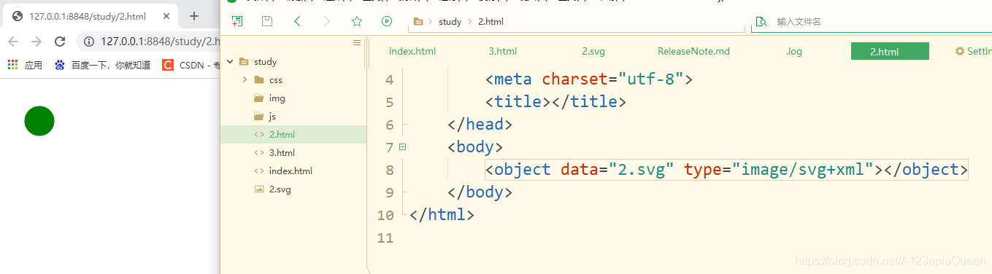Click the closing head tag on line 6
This screenshot has height=274, width=992.
(x=480, y=125)
